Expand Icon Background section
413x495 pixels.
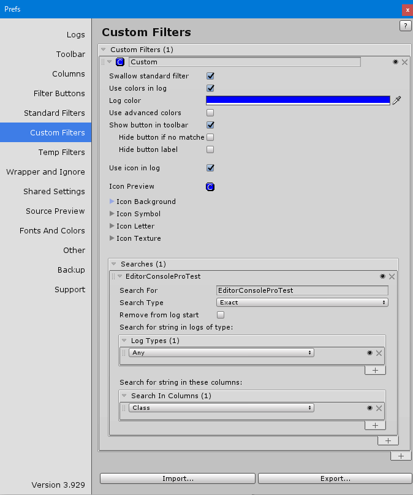click(x=112, y=202)
